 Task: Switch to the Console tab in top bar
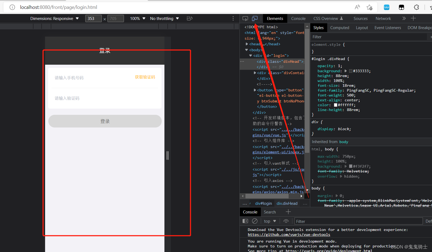coord(298,18)
